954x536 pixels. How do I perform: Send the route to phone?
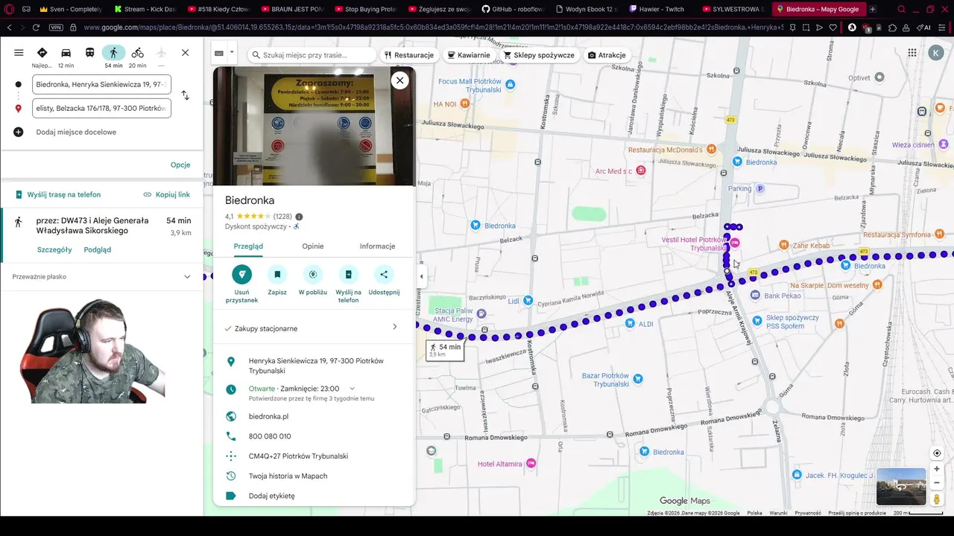point(57,194)
